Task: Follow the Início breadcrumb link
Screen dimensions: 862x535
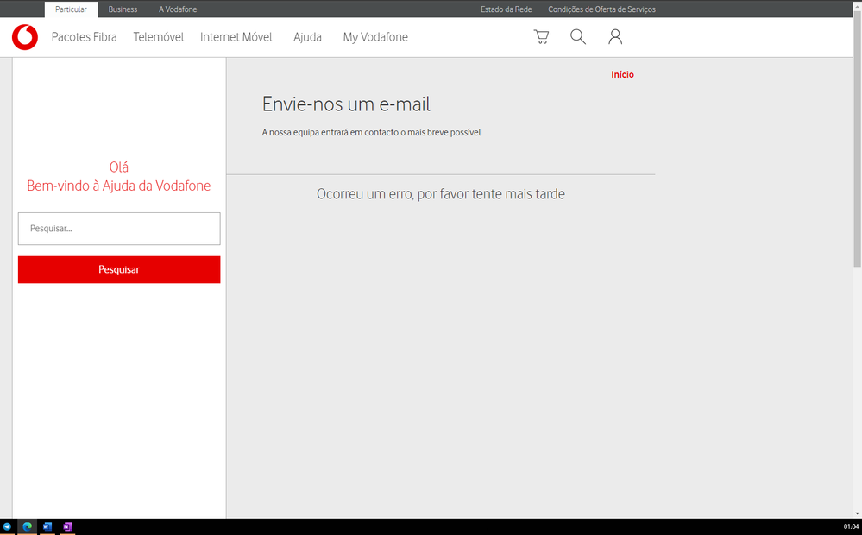Action: click(x=622, y=75)
